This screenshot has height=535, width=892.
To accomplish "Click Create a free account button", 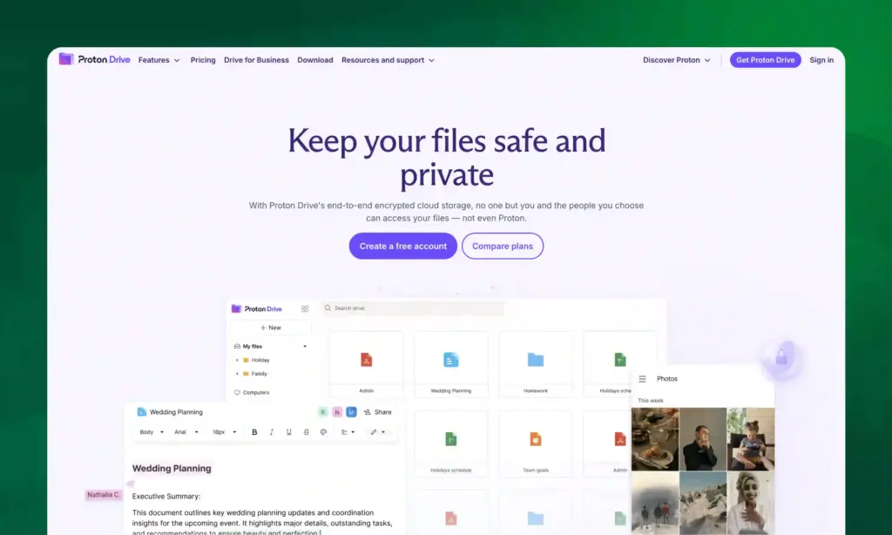I will 402,246.
